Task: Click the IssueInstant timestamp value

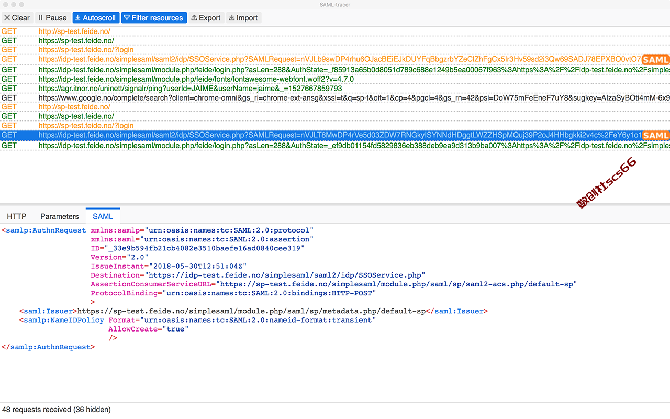Action: (198, 266)
